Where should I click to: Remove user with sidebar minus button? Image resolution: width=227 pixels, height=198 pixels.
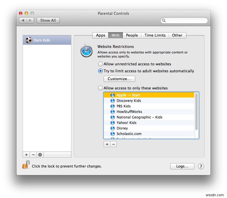(x=33, y=155)
